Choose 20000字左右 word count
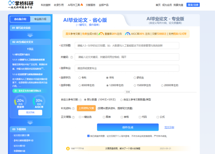The image size is (215, 154). 162,85
